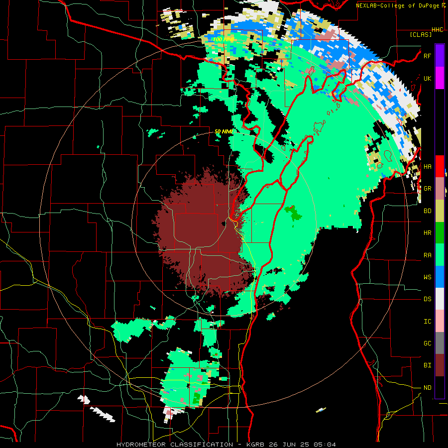Click the GC gray legend swatch

click(x=440, y=343)
